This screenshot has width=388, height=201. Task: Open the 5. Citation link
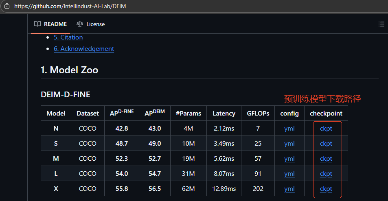click(x=68, y=37)
